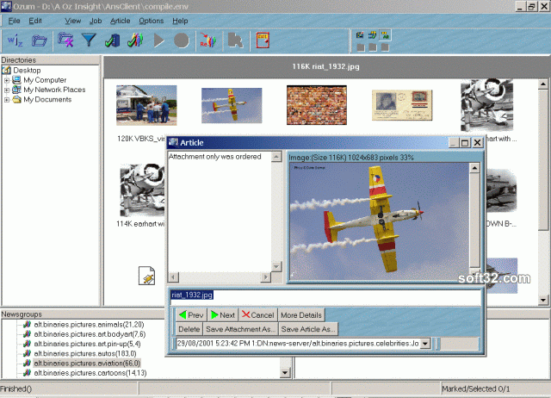The image size is (551, 398).
Task: Select the yellow plane thumbnail
Action: pos(232,105)
